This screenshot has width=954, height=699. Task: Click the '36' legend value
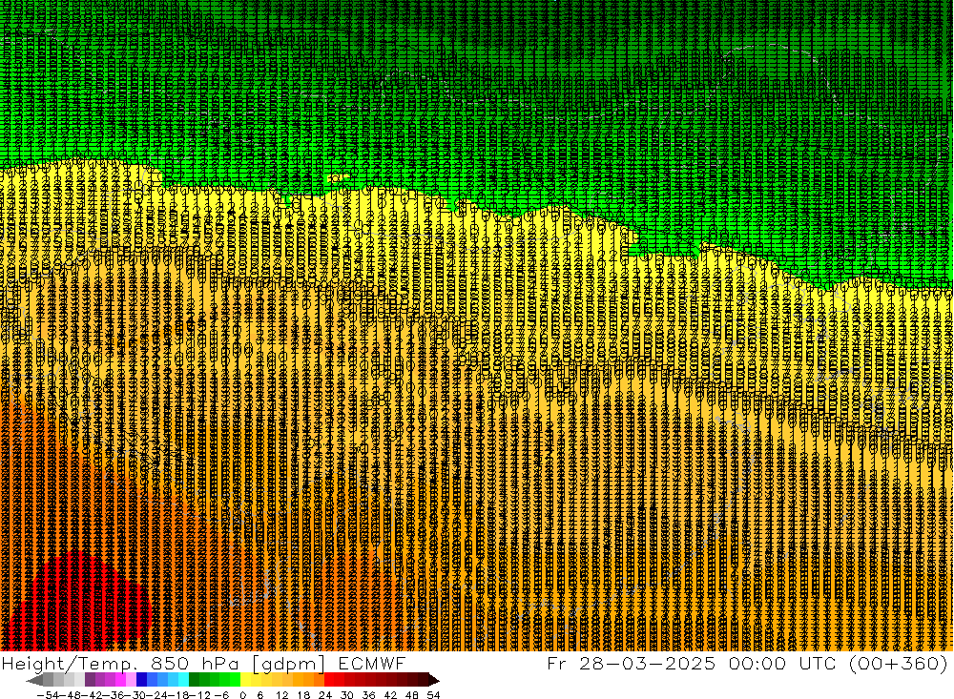368,695
